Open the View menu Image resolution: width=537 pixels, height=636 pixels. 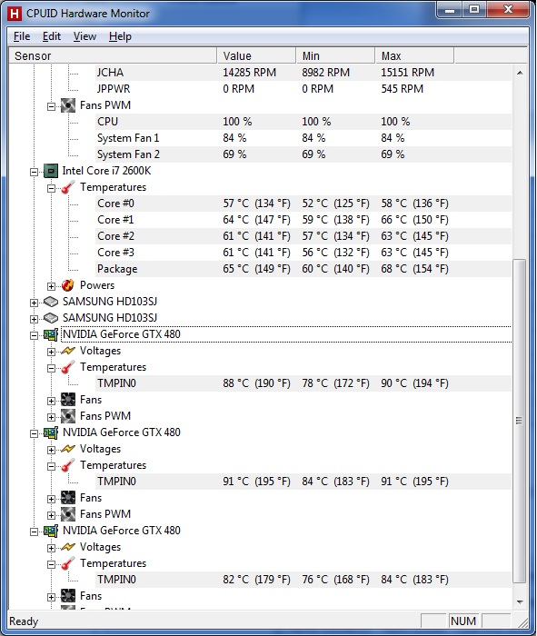(85, 36)
